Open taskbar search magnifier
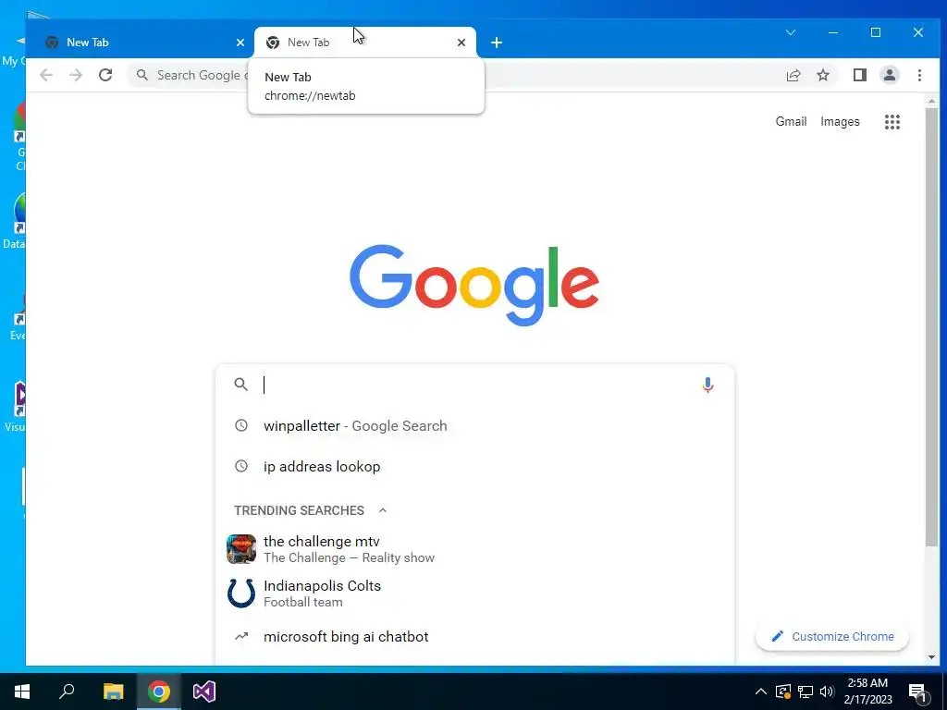 click(x=67, y=692)
